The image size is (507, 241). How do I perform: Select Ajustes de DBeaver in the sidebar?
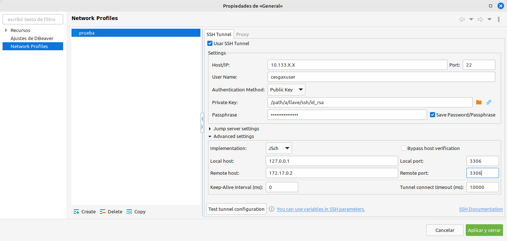[32, 38]
